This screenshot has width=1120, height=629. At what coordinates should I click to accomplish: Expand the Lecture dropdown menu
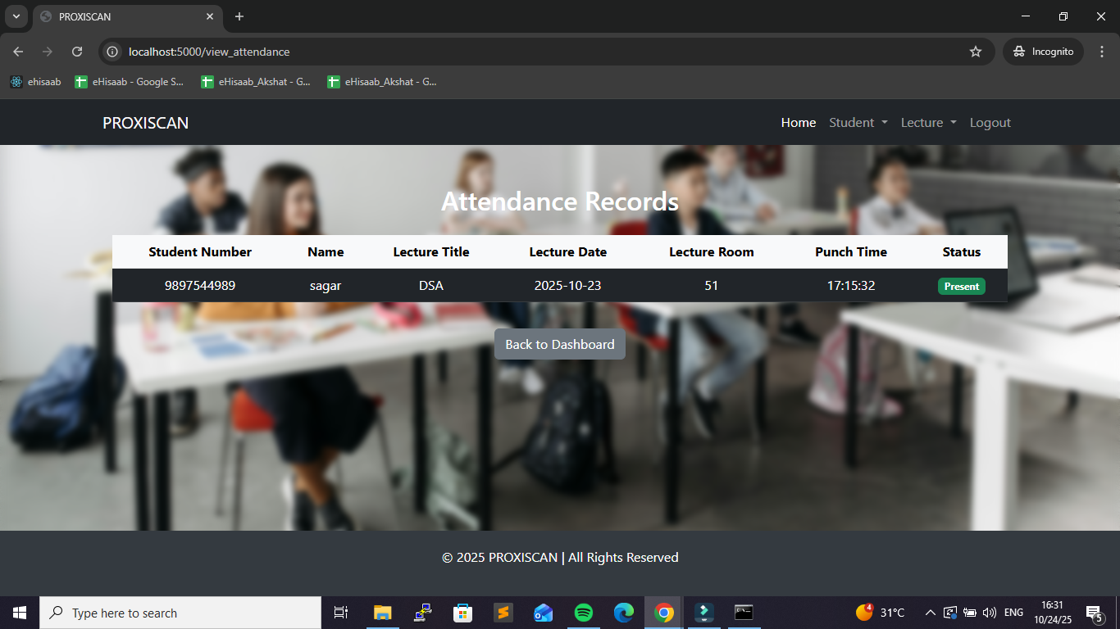(928, 123)
